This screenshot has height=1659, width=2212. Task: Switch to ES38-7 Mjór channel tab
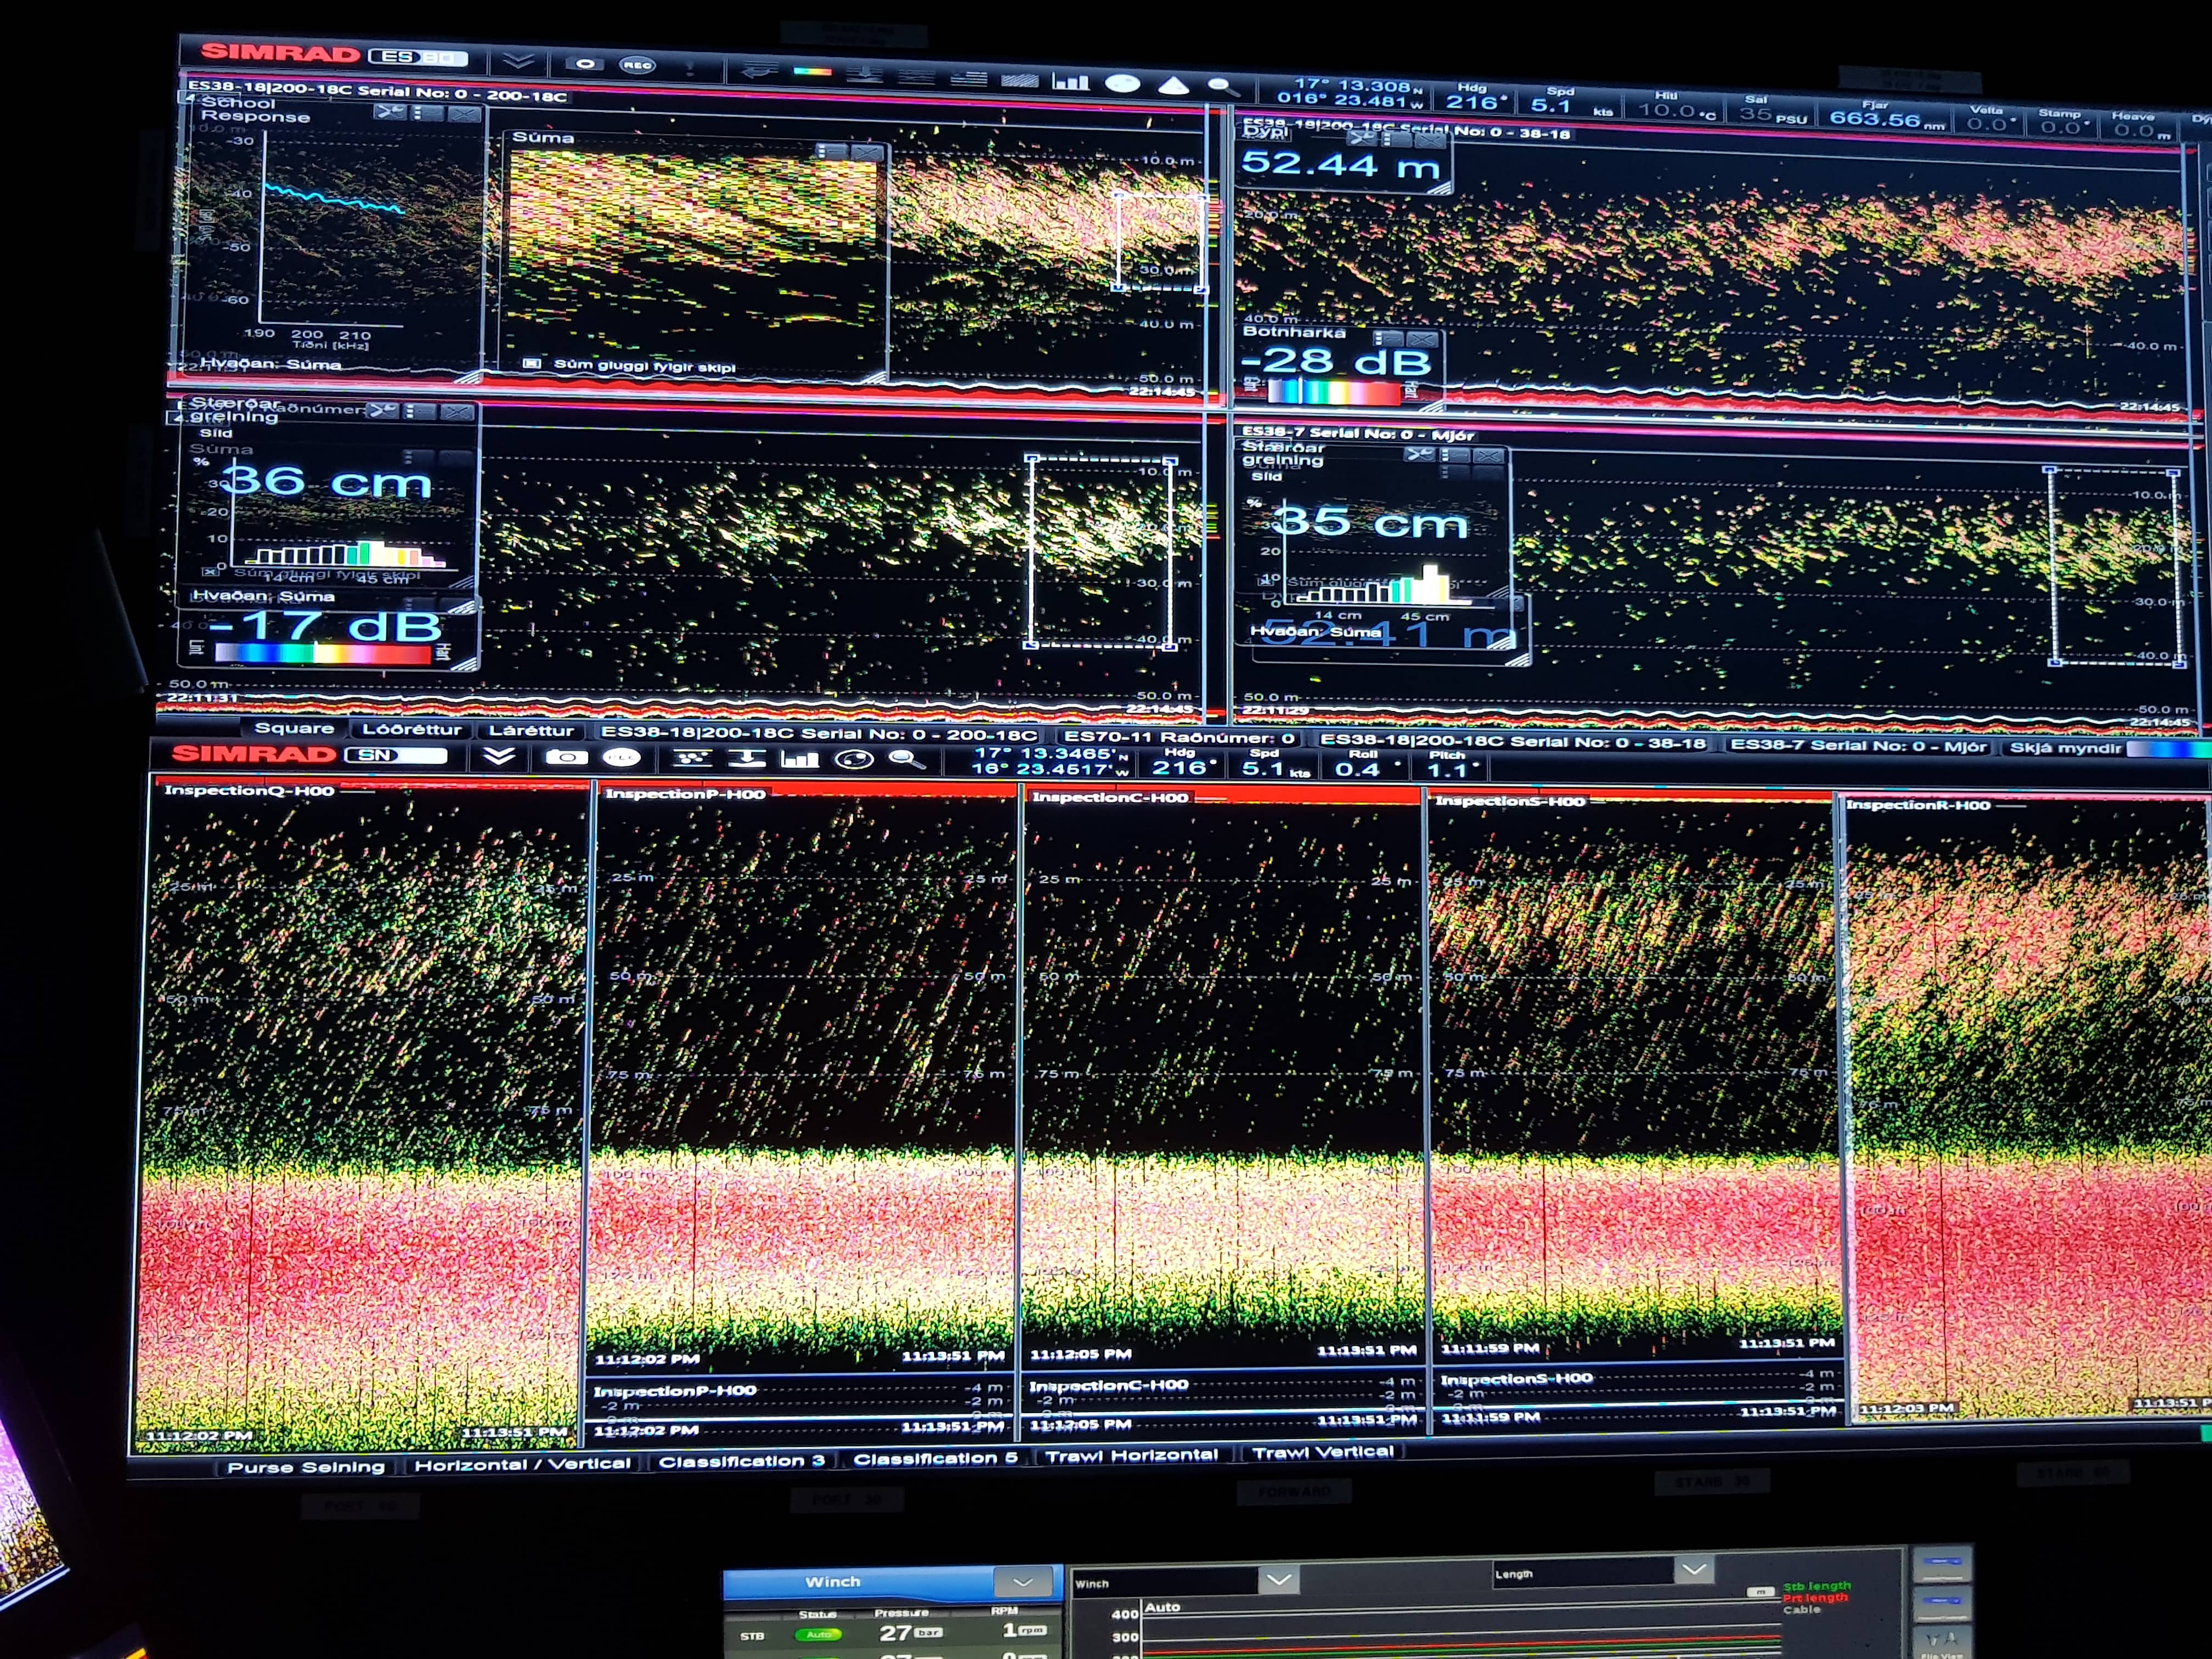point(1858,746)
